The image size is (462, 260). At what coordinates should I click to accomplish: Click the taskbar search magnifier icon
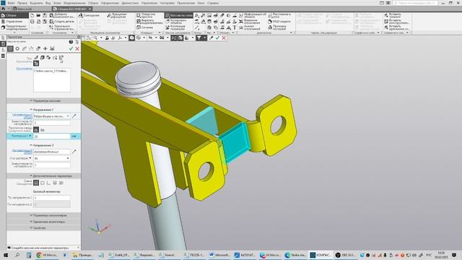(x=17, y=255)
